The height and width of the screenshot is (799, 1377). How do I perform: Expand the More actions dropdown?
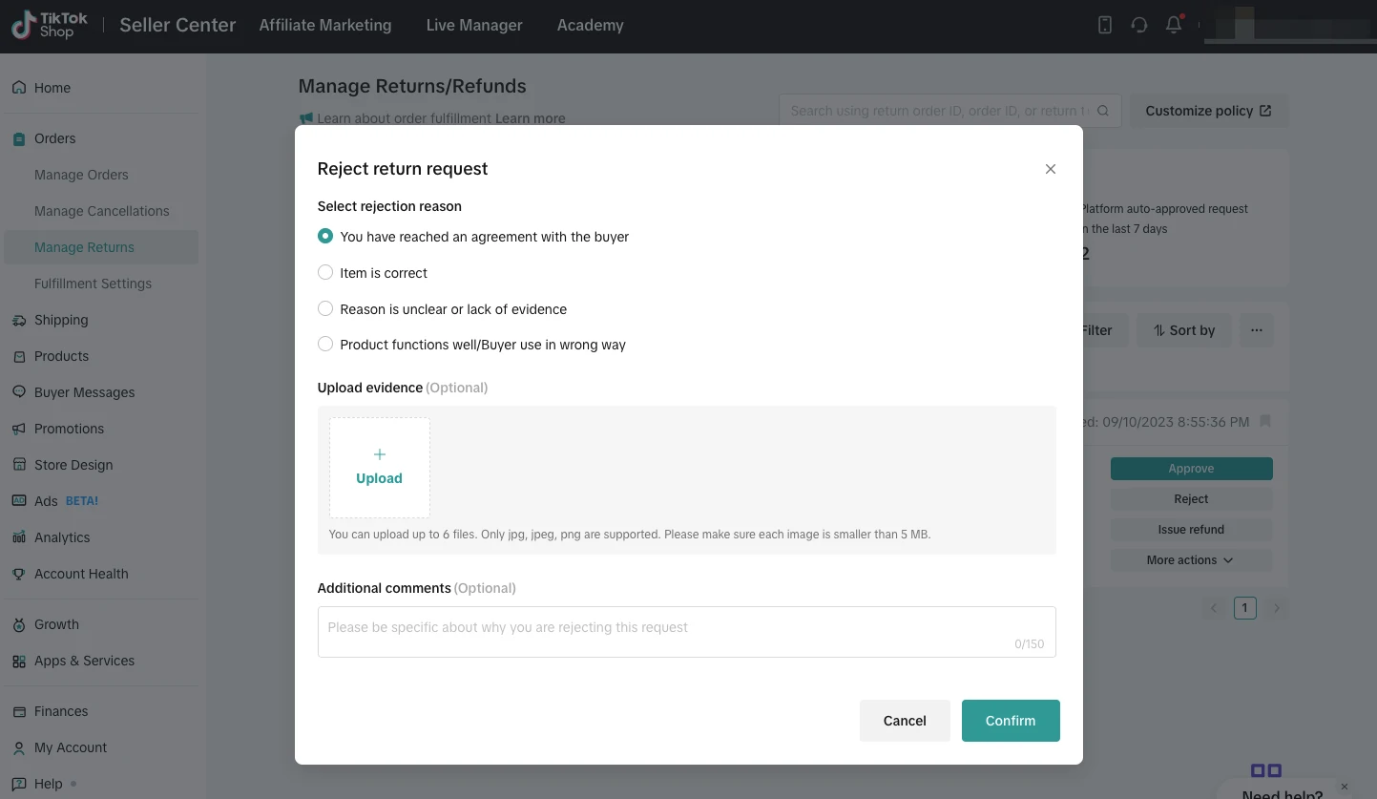click(x=1190, y=560)
